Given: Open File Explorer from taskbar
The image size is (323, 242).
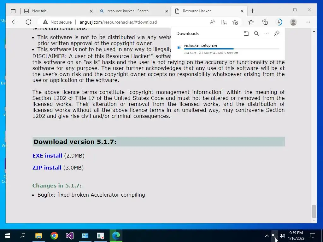Looking at the screenshot, I should click(38, 236).
